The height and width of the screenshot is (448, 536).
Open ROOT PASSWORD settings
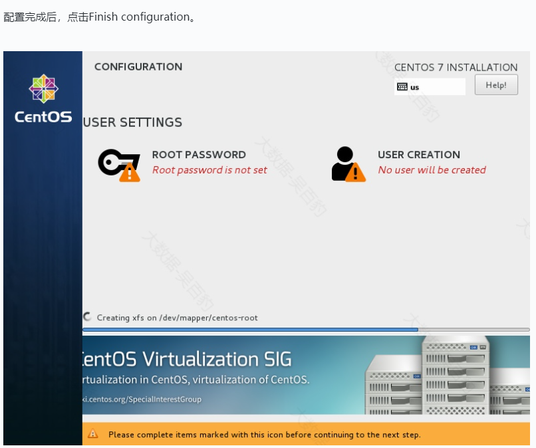click(199, 154)
